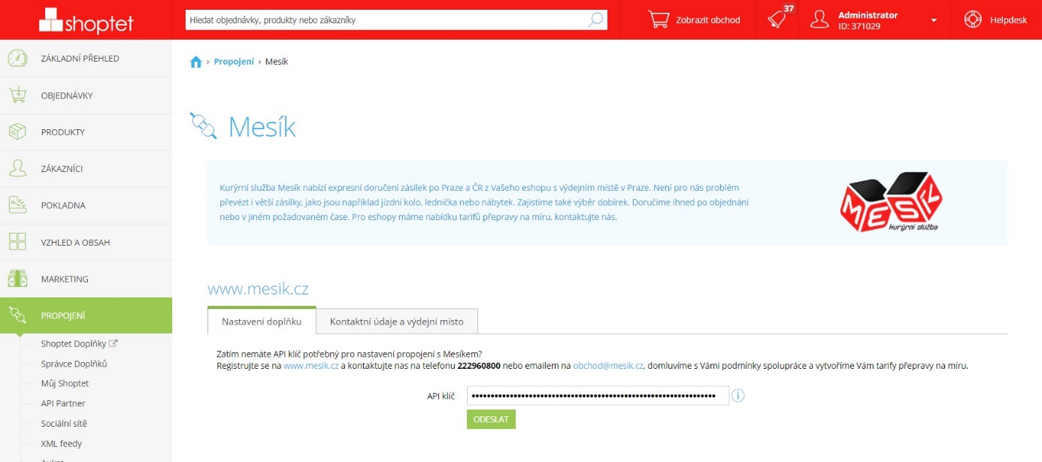1042x462 pixels.
Task: Click the Mesík kurýrní služba logo
Action: click(x=891, y=201)
